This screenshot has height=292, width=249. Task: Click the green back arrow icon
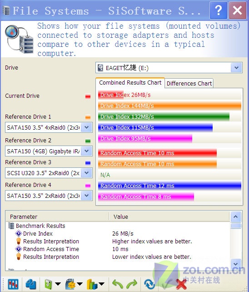(118, 284)
